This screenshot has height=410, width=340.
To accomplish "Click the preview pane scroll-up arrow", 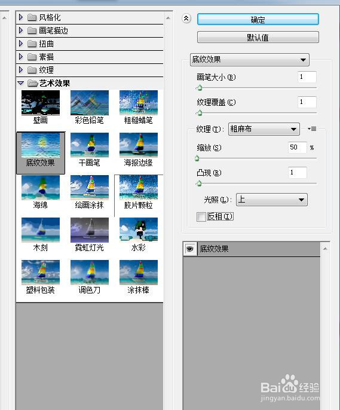I will [x=4, y=18].
